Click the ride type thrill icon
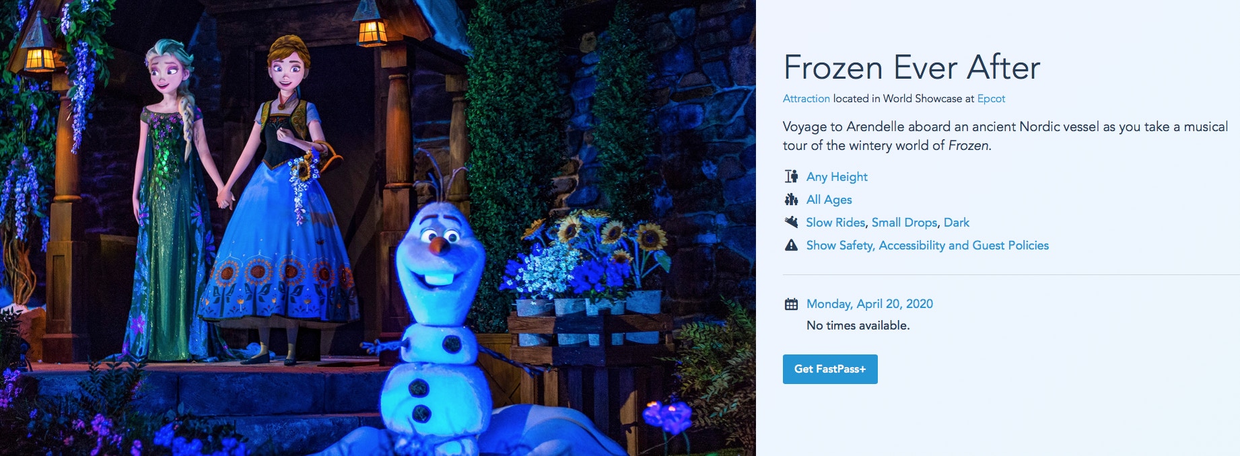1240x456 pixels. pyautogui.click(x=791, y=222)
